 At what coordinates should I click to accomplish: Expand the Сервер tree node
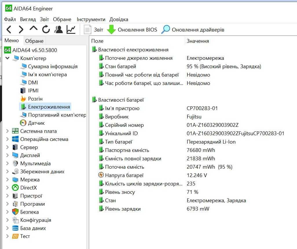tap(8, 147)
